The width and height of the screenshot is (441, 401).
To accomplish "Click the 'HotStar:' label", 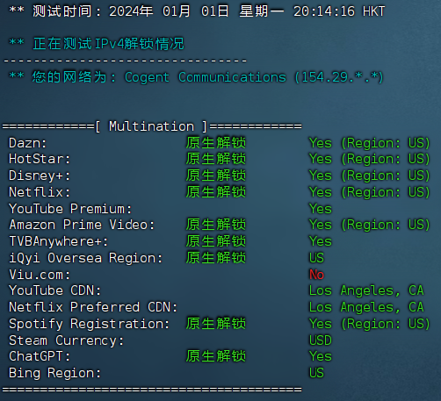I will [x=40, y=159].
